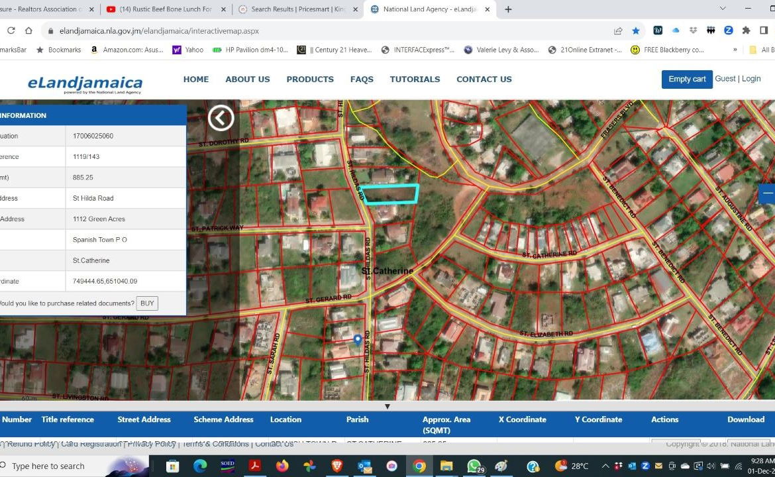Click the eLandjamaica logo
This screenshot has width=775, height=477.
pyautogui.click(x=85, y=84)
